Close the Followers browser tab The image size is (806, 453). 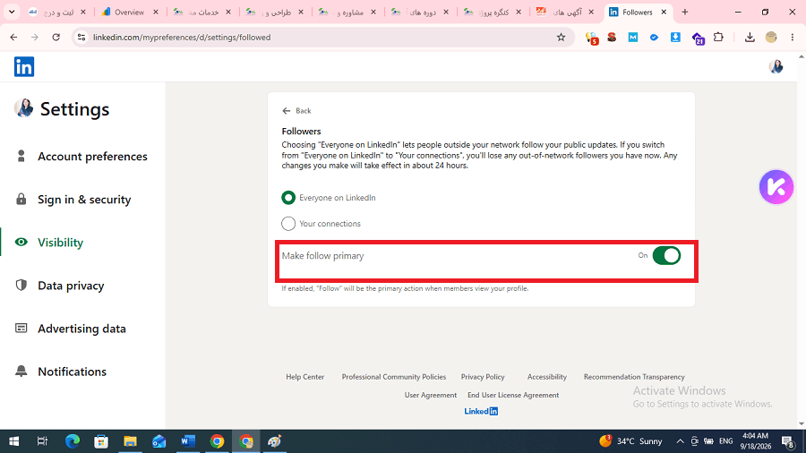point(664,12)
